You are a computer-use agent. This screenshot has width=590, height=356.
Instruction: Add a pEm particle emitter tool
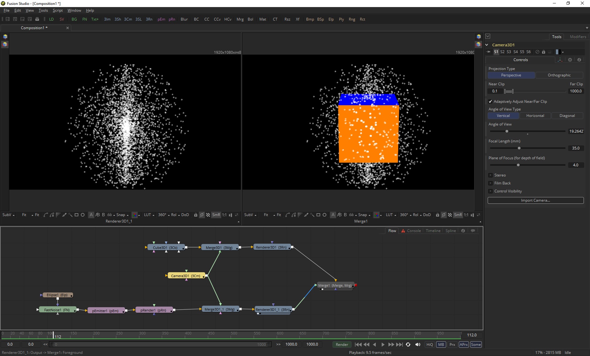(x=161, y=19)
